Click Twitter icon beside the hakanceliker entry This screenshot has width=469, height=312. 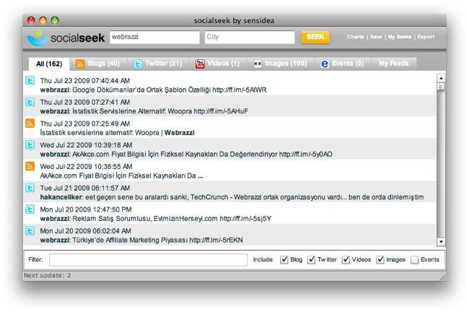click(30, 188)
